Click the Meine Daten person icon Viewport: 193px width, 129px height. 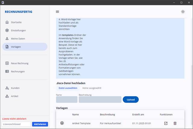(x=7, y=38)
